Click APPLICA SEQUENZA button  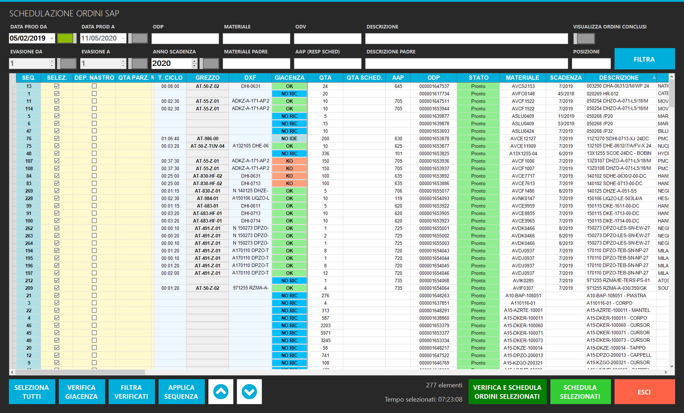click(181, 392)
